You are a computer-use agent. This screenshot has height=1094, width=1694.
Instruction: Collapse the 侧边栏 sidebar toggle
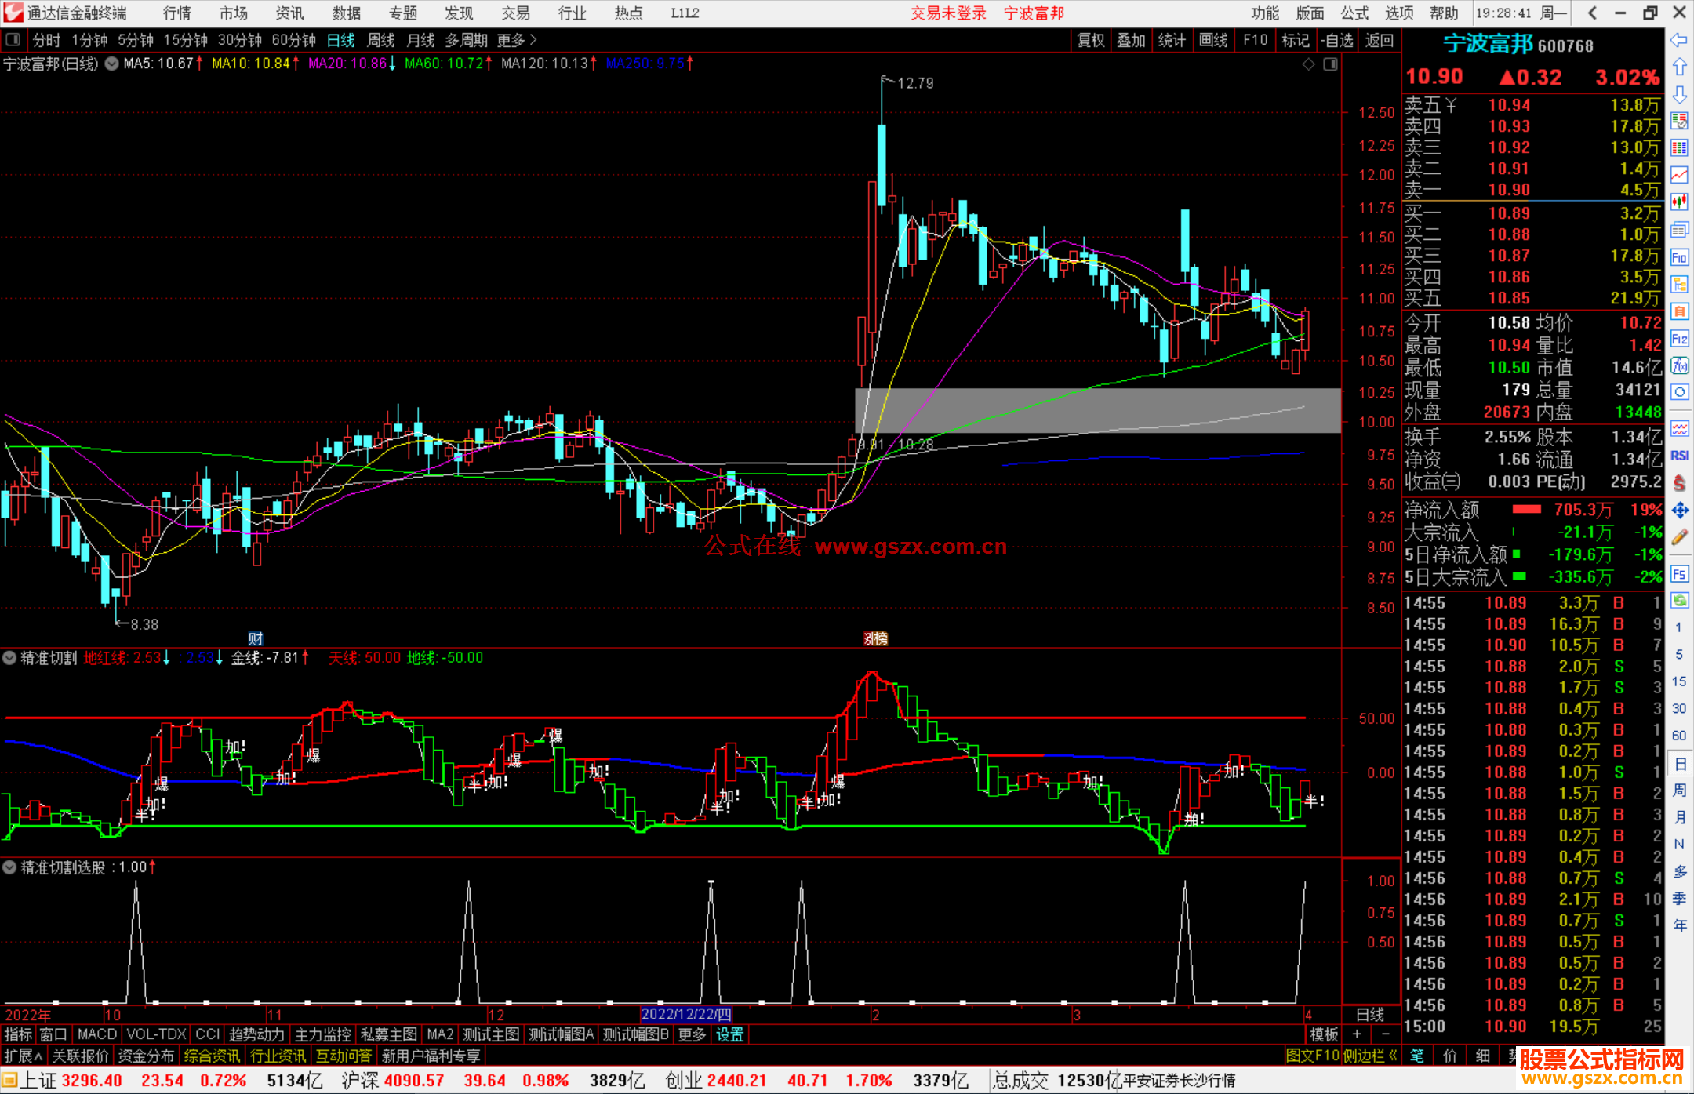tap(1370, 1056)
